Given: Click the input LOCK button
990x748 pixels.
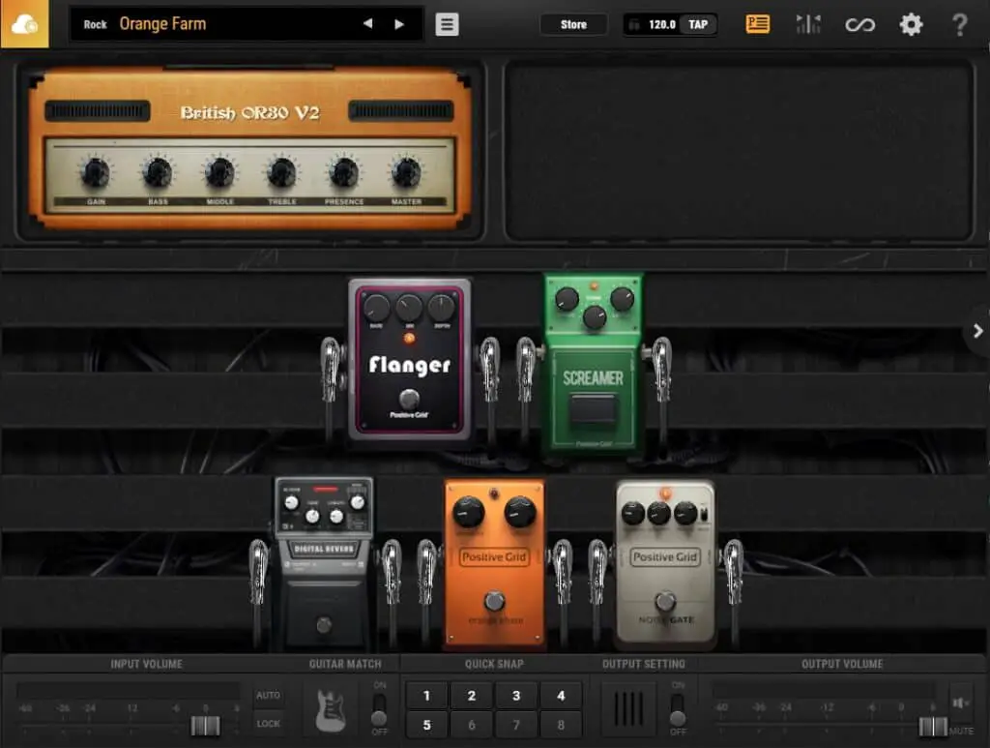Looking at the screenshot, I should [x=268, y=724].
